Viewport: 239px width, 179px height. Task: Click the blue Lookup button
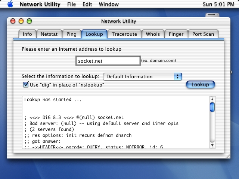point(201,85)
